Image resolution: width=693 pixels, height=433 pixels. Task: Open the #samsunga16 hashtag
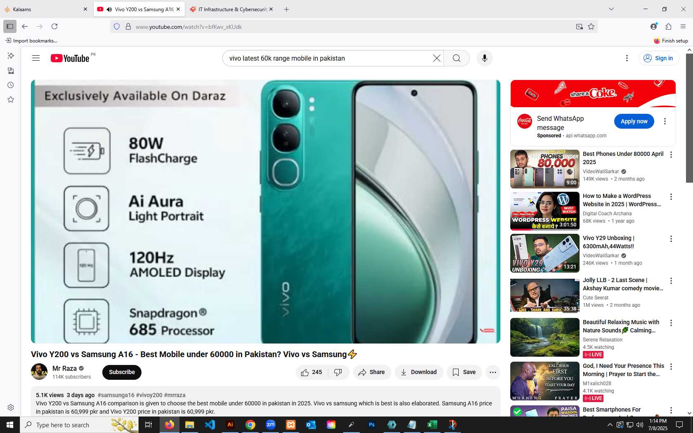116,395
